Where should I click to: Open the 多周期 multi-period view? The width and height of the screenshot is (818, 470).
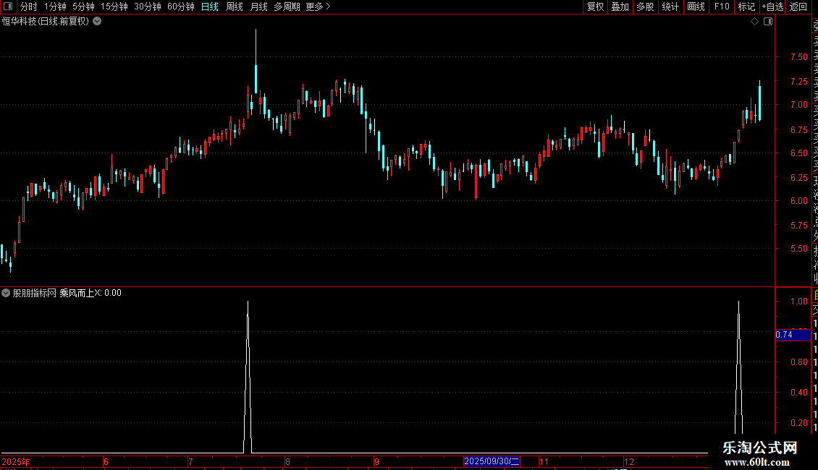point(287,7)
